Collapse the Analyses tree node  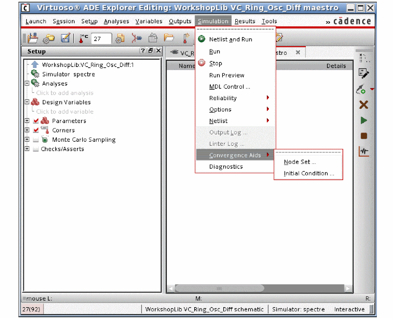[27, 83]
